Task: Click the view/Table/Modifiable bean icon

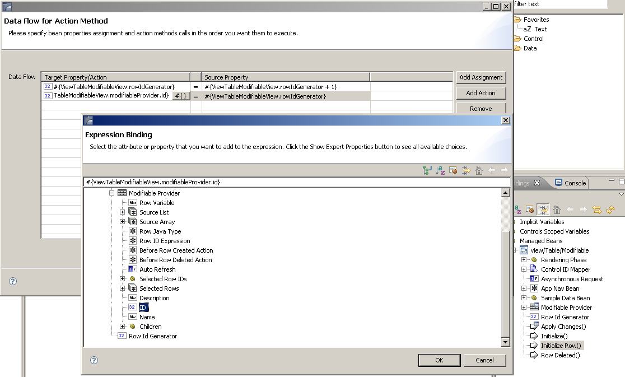Action: [x=524, y=250]
